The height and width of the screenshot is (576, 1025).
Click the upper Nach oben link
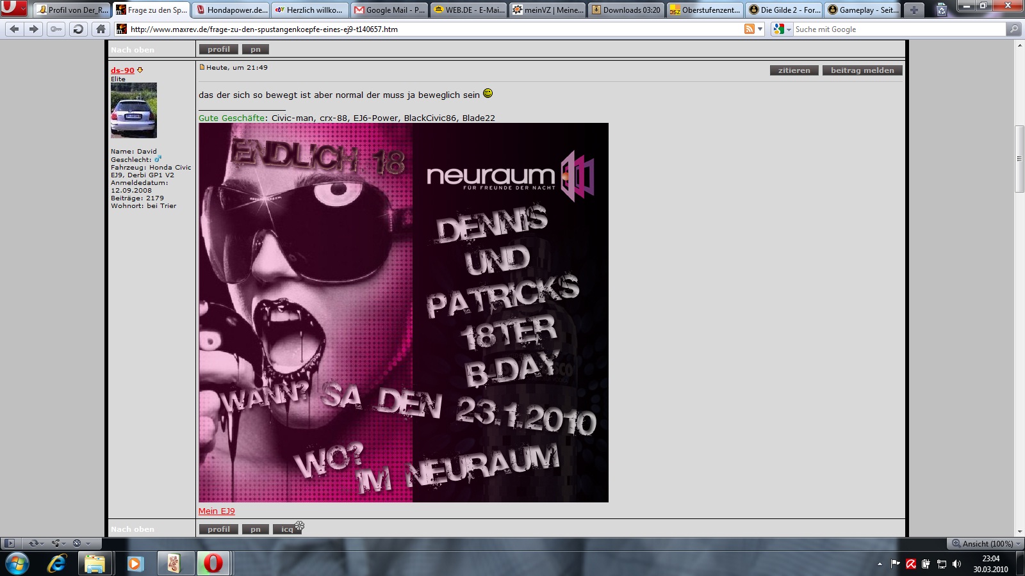click(x=133, y=50)
